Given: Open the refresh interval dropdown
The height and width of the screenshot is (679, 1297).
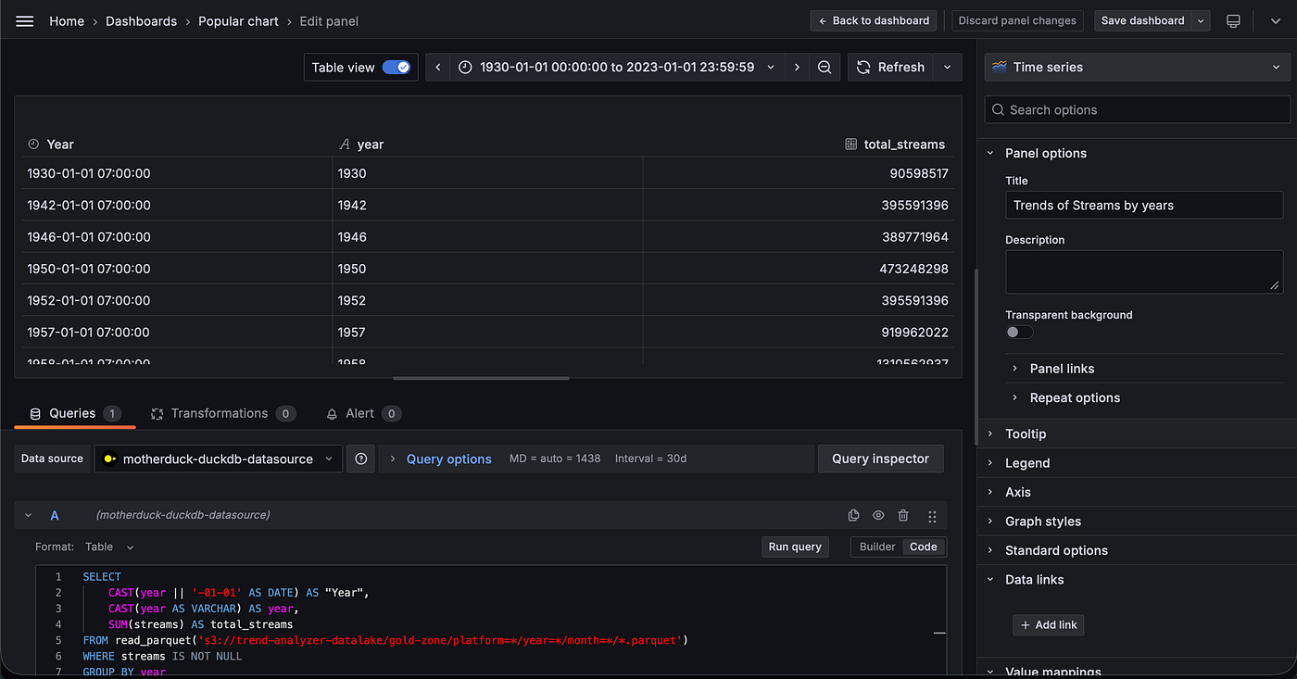Looking at the screenshot, I should pyautogui.click(x=948, y=67).
